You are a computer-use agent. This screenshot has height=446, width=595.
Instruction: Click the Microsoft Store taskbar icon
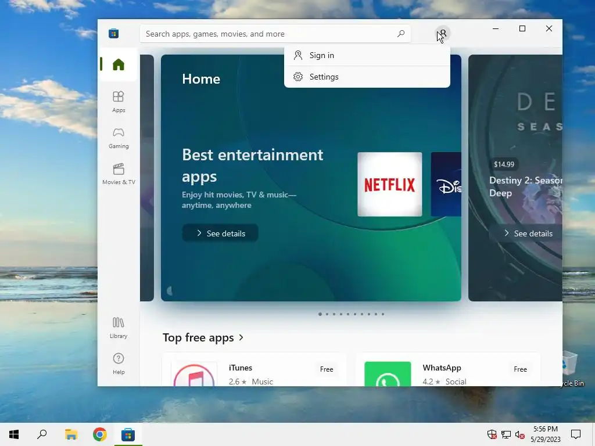[128, 434]
